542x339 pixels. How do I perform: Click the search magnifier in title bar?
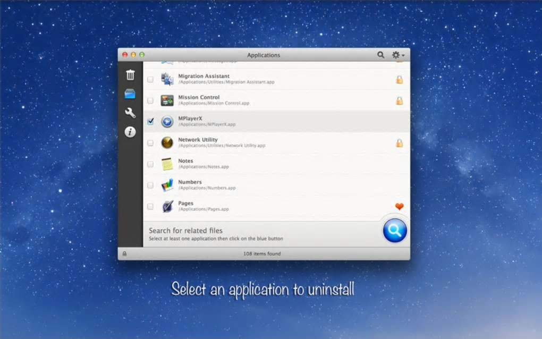tap(380, 55)
